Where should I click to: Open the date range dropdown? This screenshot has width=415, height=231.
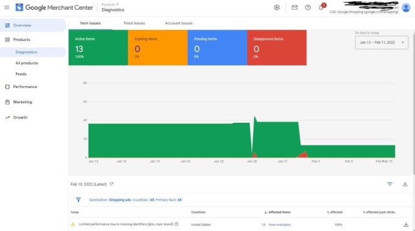click(x=381, y=42)
